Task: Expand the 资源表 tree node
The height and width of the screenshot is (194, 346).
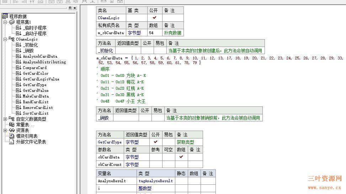Action: [x=5, y=130]
